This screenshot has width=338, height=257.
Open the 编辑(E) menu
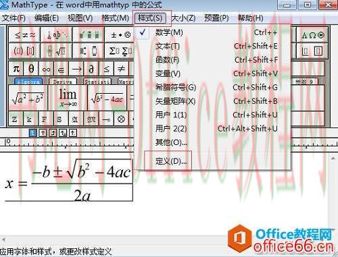point(47,18)
